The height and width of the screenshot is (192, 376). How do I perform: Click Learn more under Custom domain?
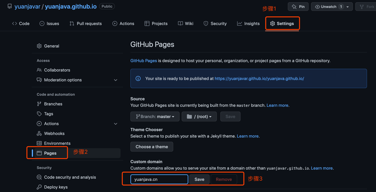pos(322,168)
